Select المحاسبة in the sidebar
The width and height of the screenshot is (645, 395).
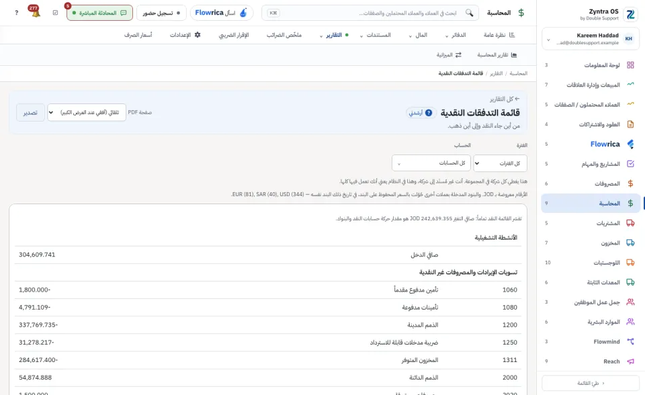(x=591, y=204)
